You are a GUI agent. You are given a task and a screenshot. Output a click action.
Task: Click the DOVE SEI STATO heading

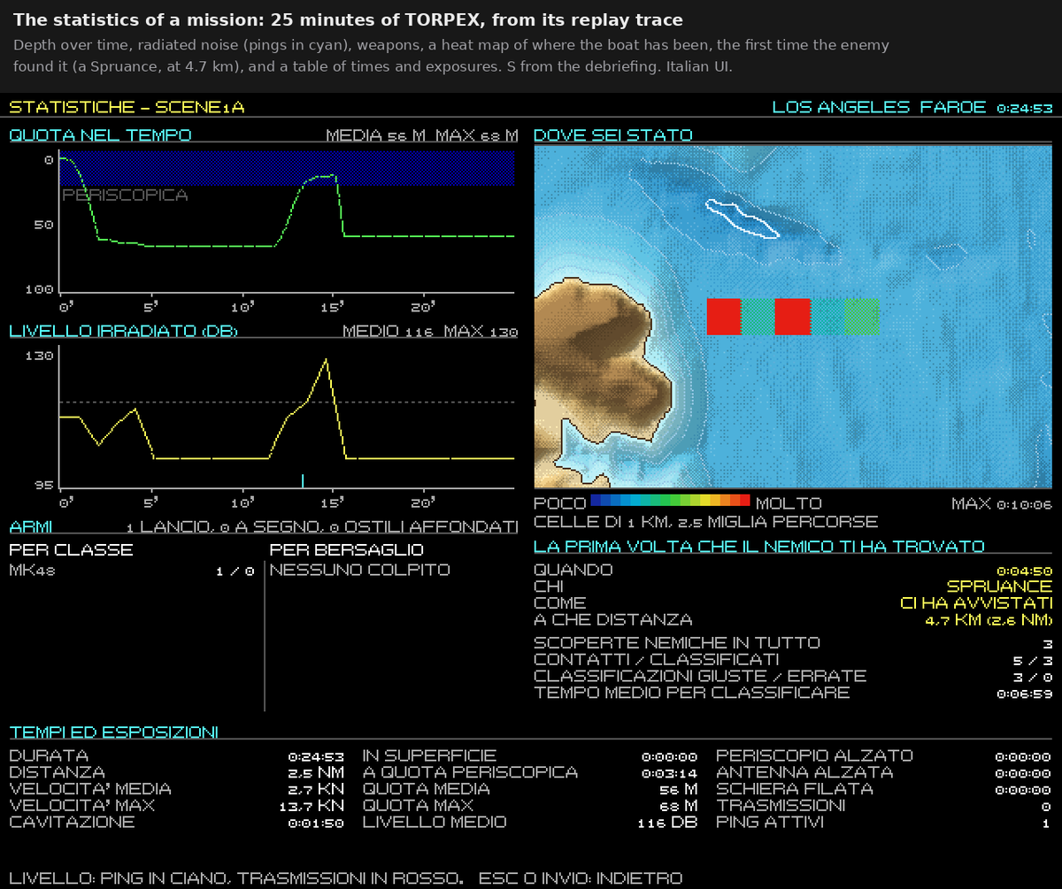tap(613, 135)
